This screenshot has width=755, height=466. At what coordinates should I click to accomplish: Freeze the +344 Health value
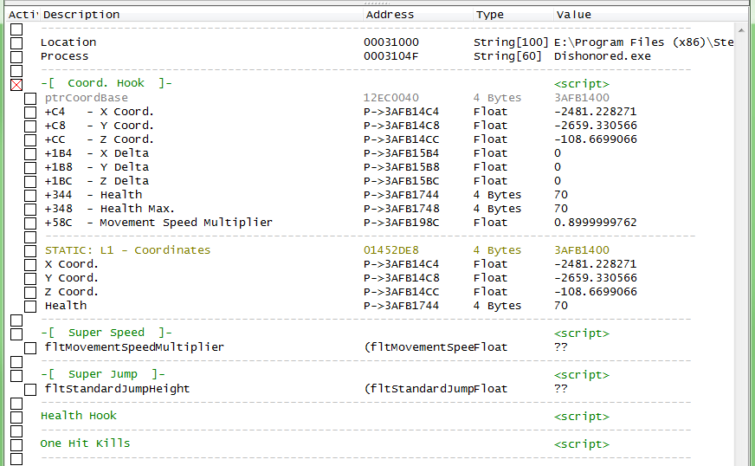click(30, 196)
